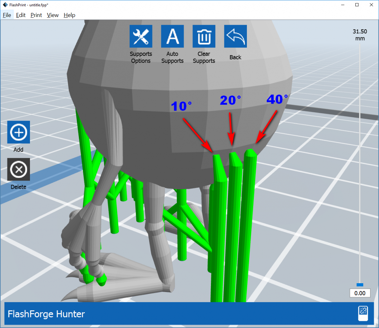Screen dimensions: 379x328
Task: Click the Clear Supports trash icon
Action: pyautogui.click(x=204, y=36)
